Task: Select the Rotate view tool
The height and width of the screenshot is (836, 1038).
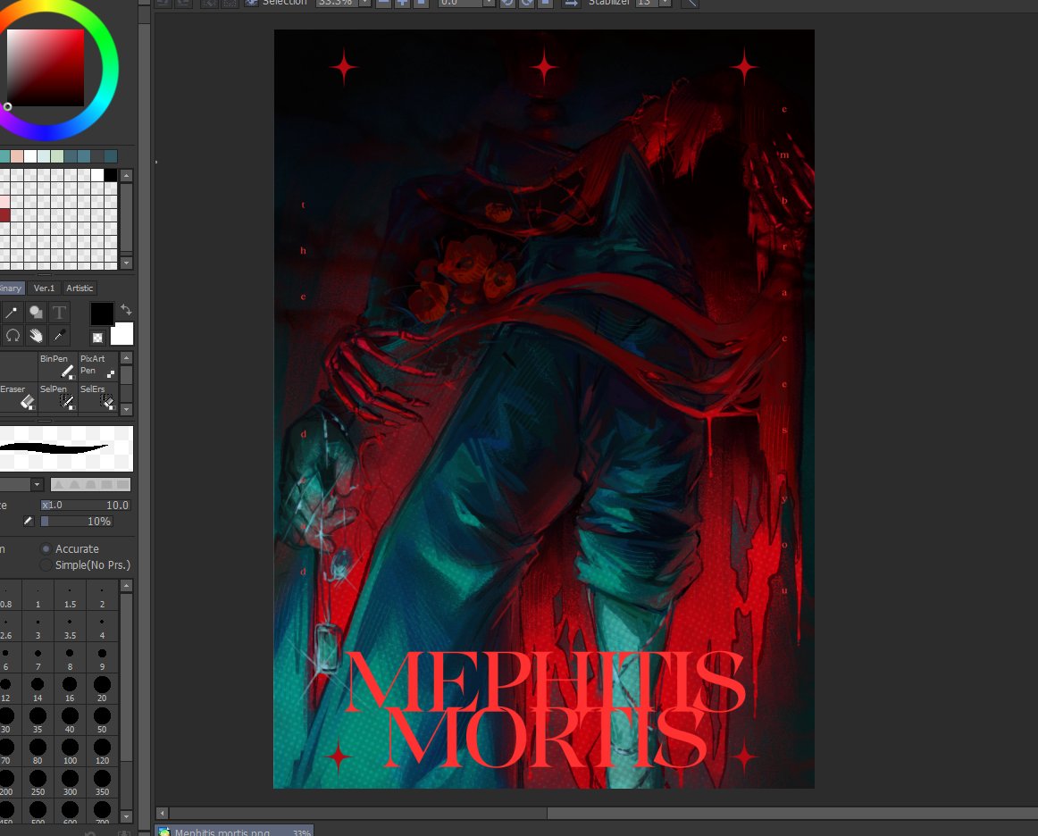Action: tap(12, 336)
